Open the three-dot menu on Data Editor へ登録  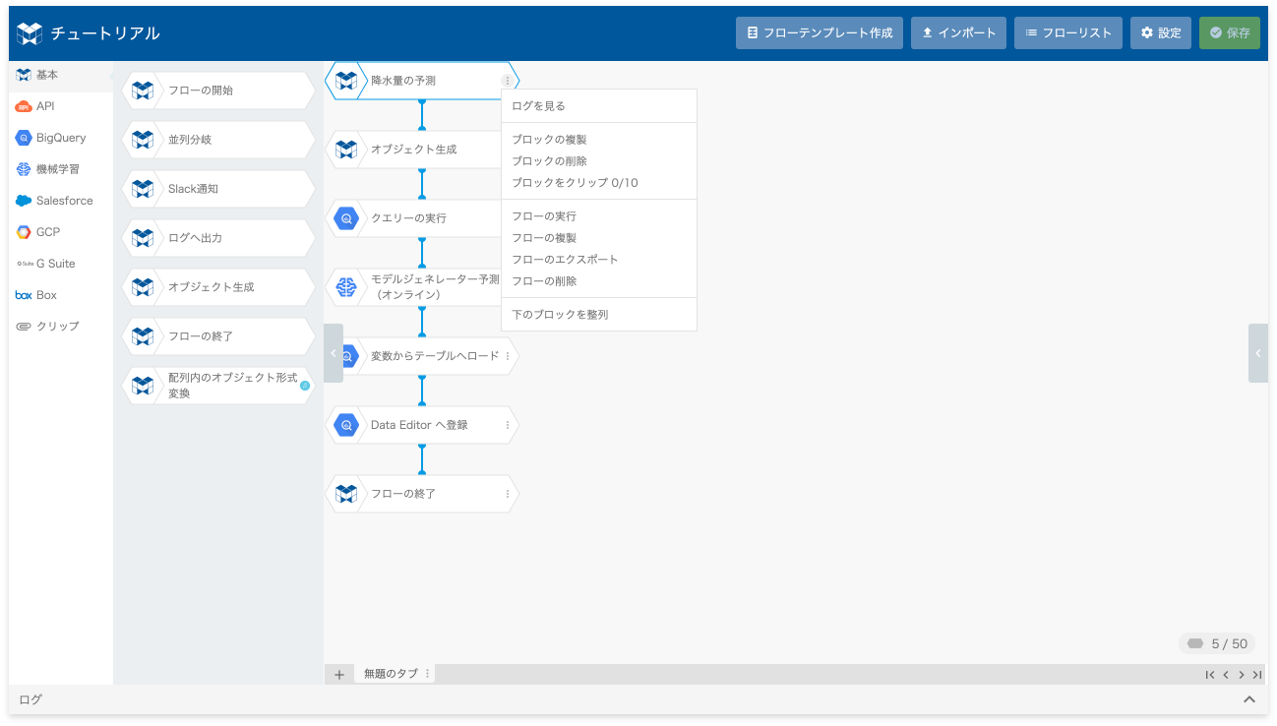[508, 425]
